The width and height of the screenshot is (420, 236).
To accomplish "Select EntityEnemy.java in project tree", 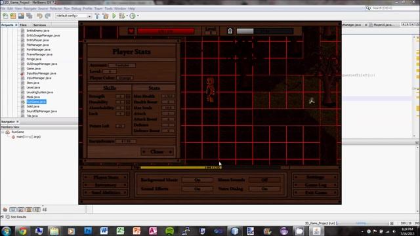I will (38, 31).
